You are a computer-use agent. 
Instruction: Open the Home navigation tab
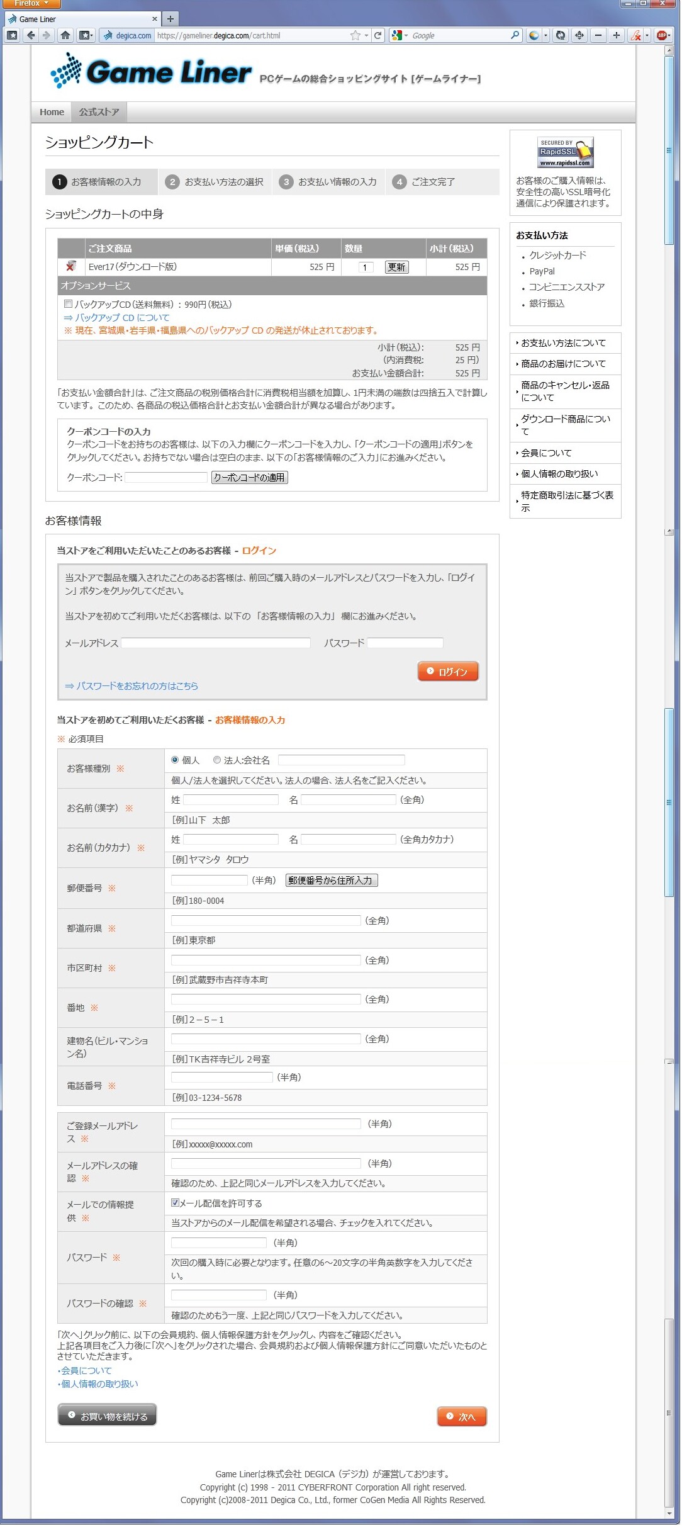(52, 112)
